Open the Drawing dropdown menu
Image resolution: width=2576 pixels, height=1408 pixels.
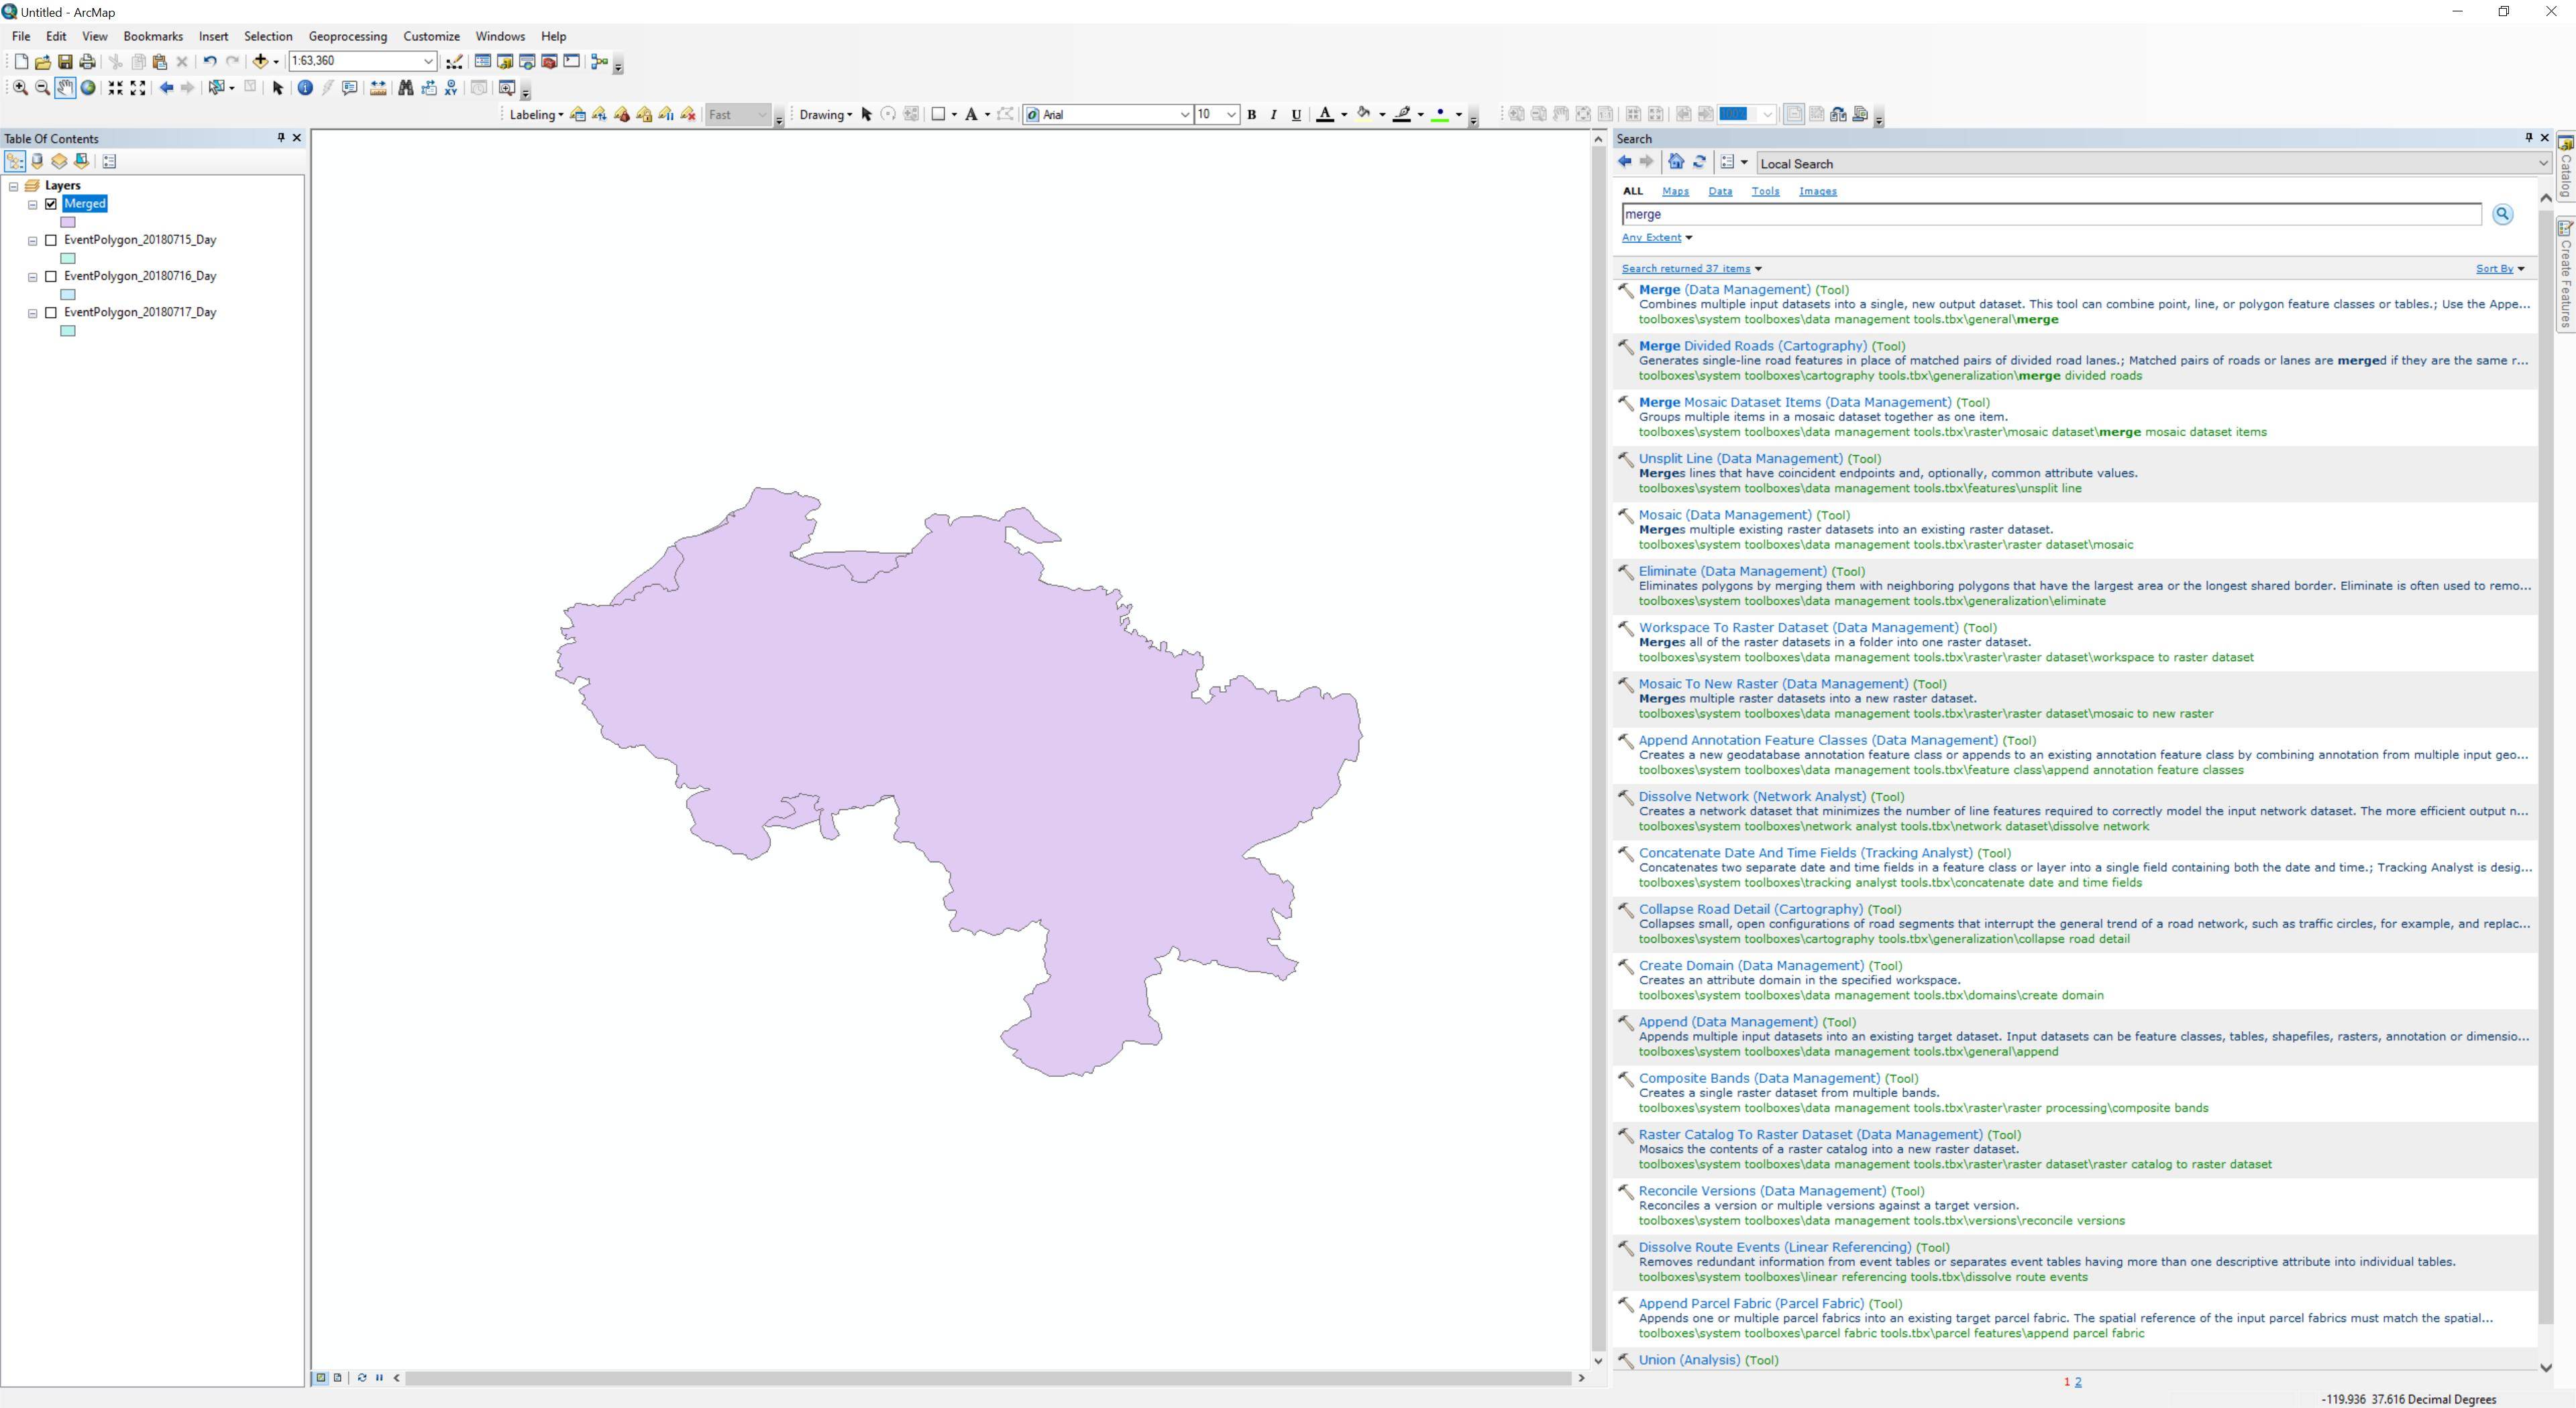(x=826, y=115)
